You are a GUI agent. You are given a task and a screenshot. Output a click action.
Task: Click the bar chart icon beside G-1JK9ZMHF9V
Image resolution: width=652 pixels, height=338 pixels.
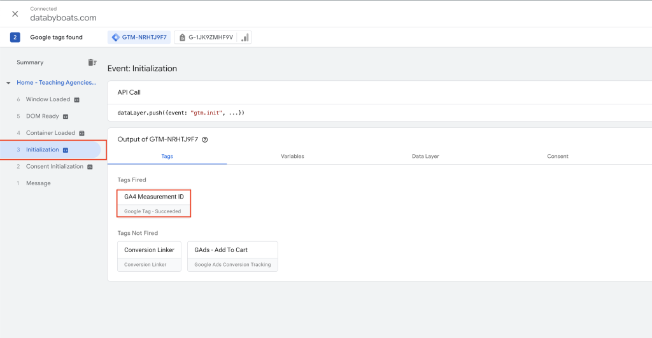pyautogui.click(x=245, y=37)
